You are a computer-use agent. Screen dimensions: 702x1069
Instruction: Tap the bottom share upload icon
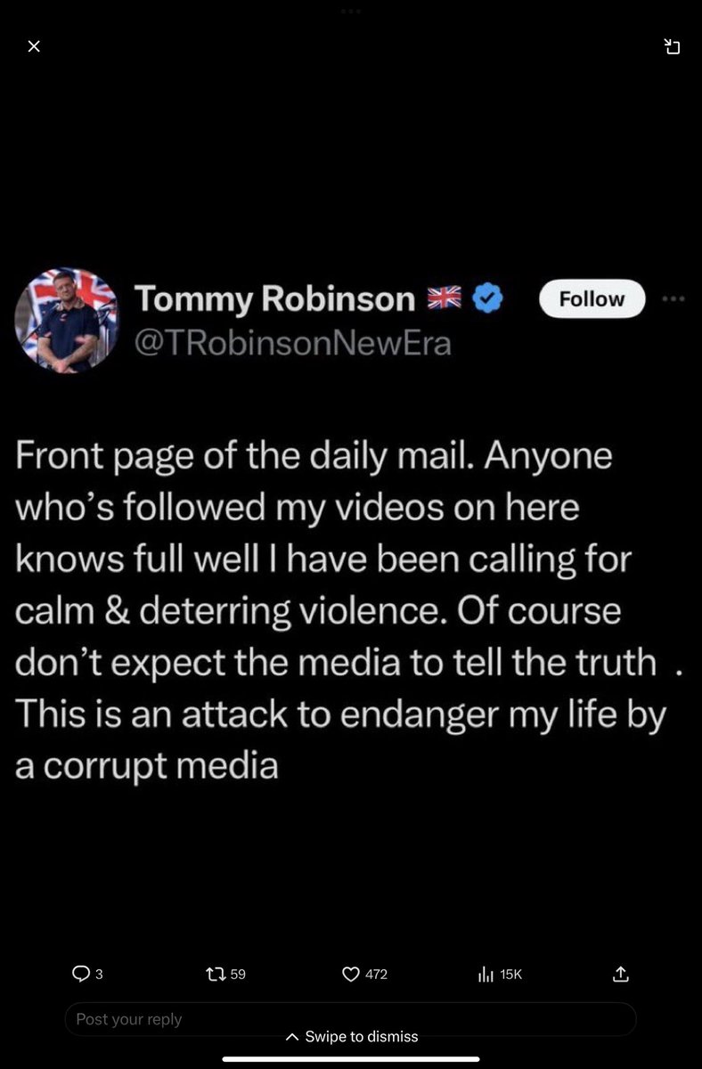[622, 975]
